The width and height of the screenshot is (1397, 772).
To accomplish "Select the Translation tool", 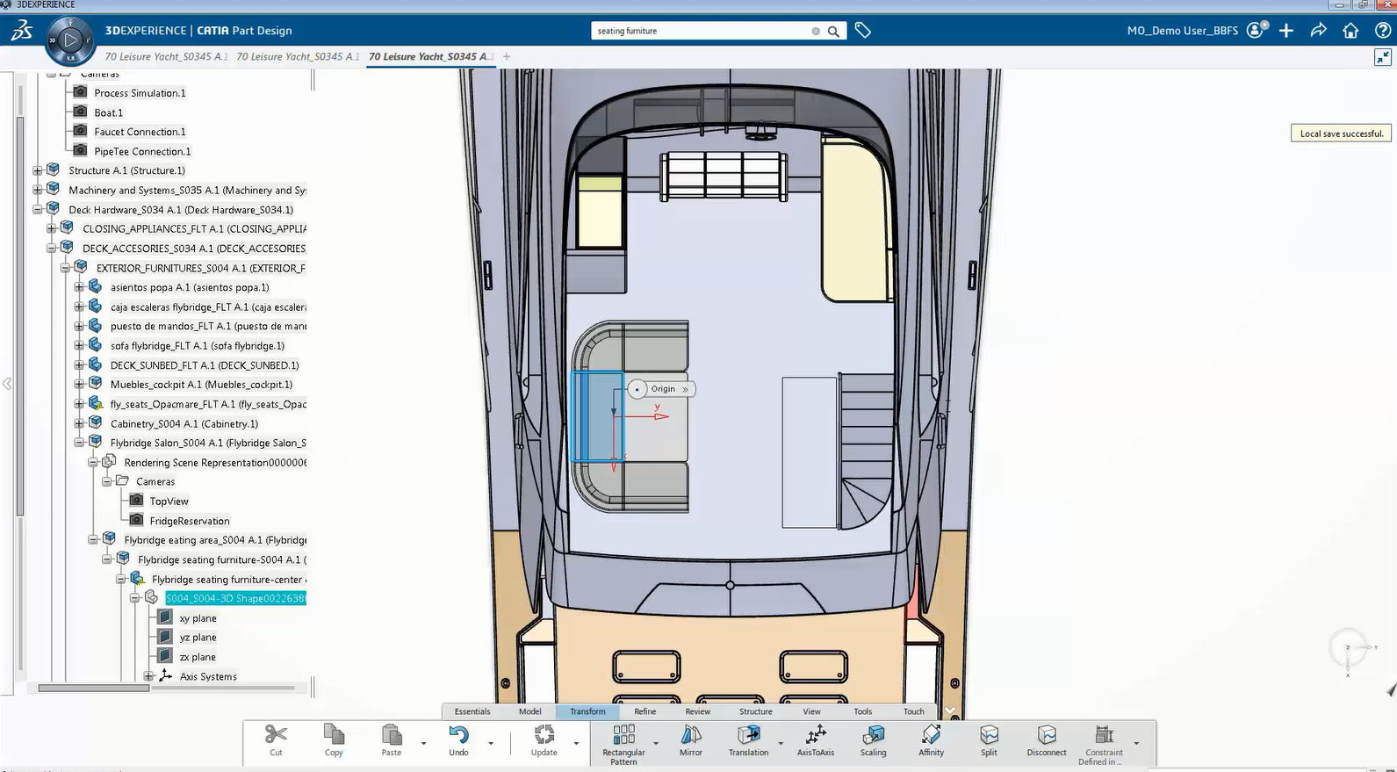I will click(x=748, y=735).
